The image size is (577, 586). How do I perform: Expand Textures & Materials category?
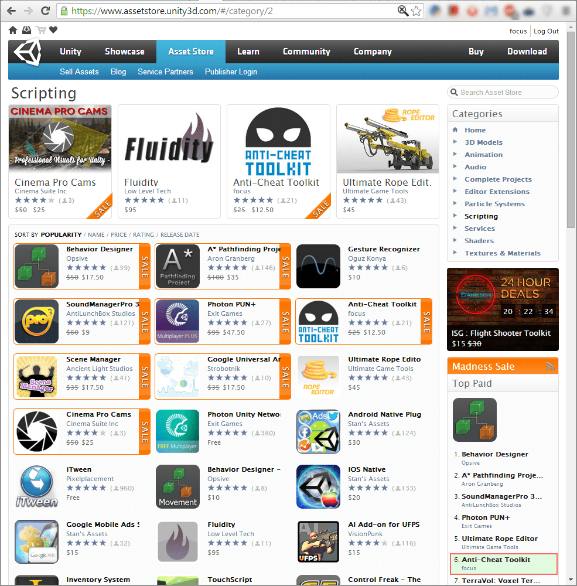(x=502, y=253)
